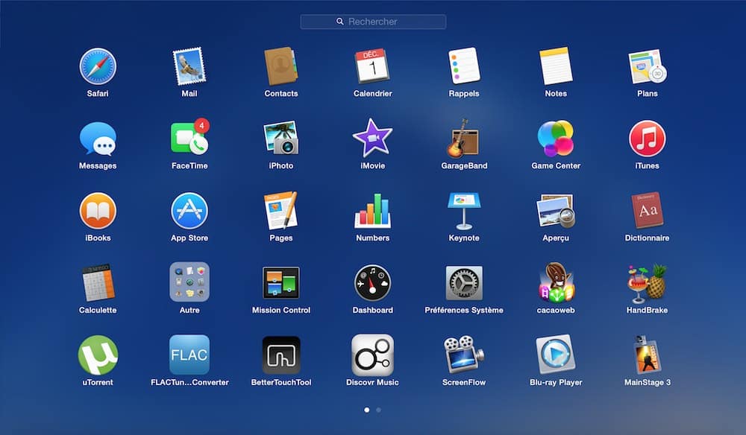Launch the uTorrent app
746x435 pixels.
pos(98,355)
